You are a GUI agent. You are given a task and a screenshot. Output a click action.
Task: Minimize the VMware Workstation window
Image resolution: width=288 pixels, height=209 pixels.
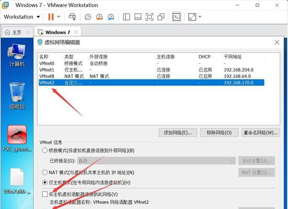(238, 5)
